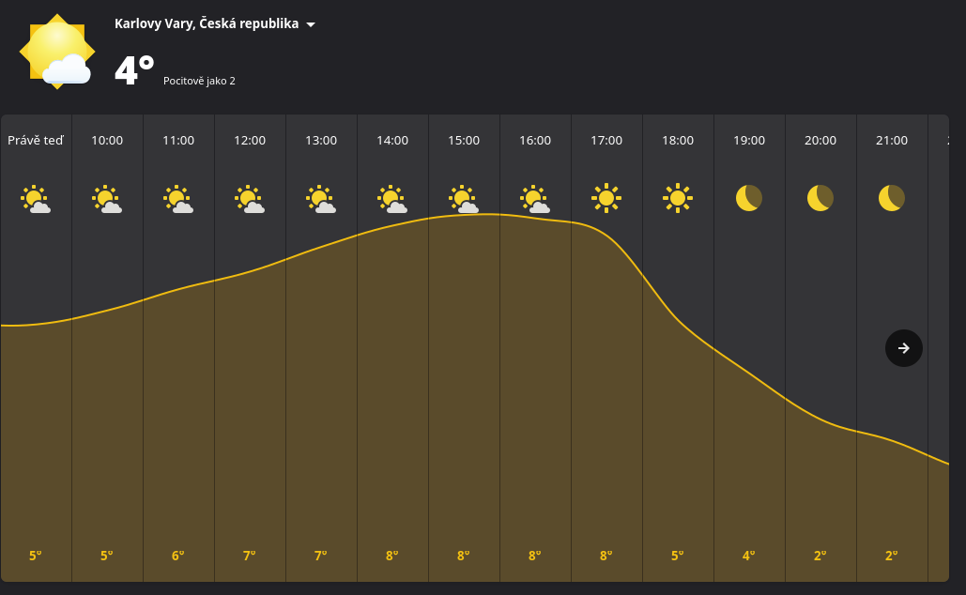Click the partly cloudy icon for 10:00
Screen dimensions: 966x595
click(x=107, y=199)
